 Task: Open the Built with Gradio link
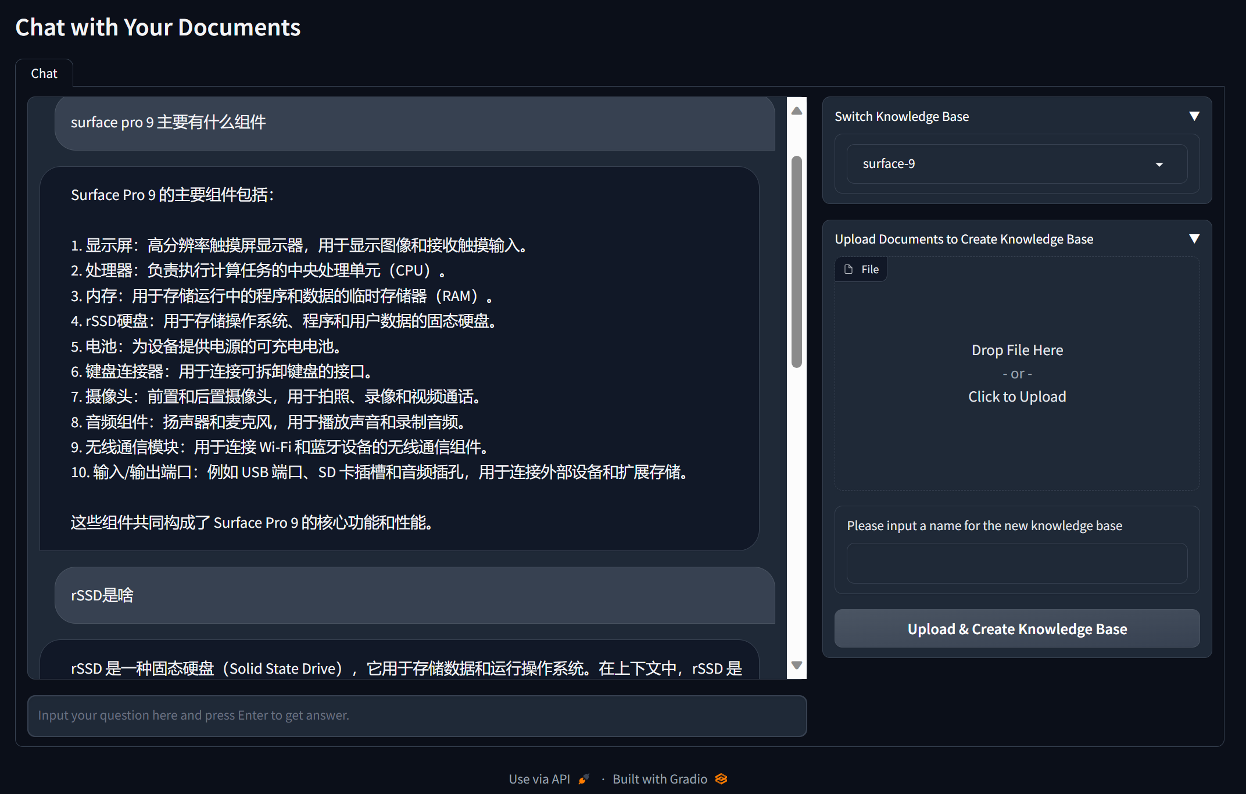point(660,779)
